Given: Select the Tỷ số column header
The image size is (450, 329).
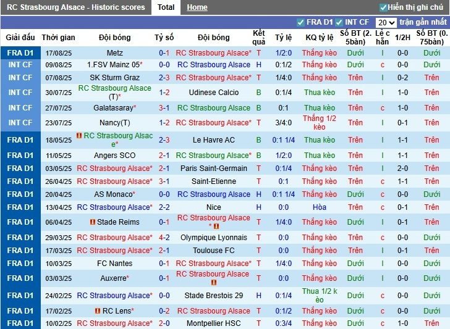Looking at the screenshot, I should click(164, 38).
